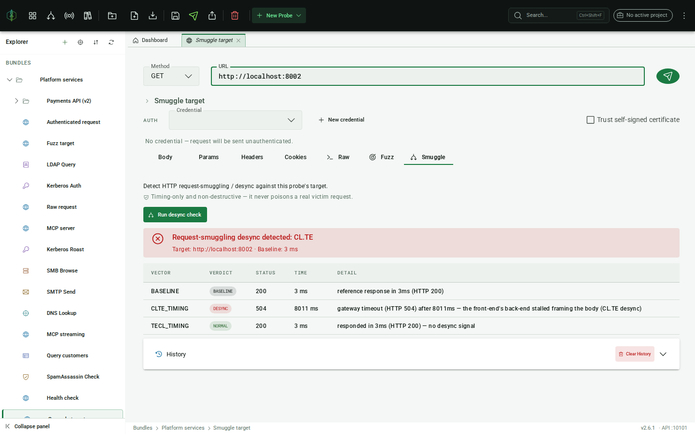695x434 pixels.
Task: Click the new file icon in toolbar
Action: tap(134, 15)
